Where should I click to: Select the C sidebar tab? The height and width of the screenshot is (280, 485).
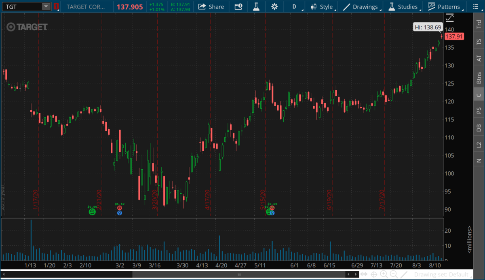click(x=479, y=95)
